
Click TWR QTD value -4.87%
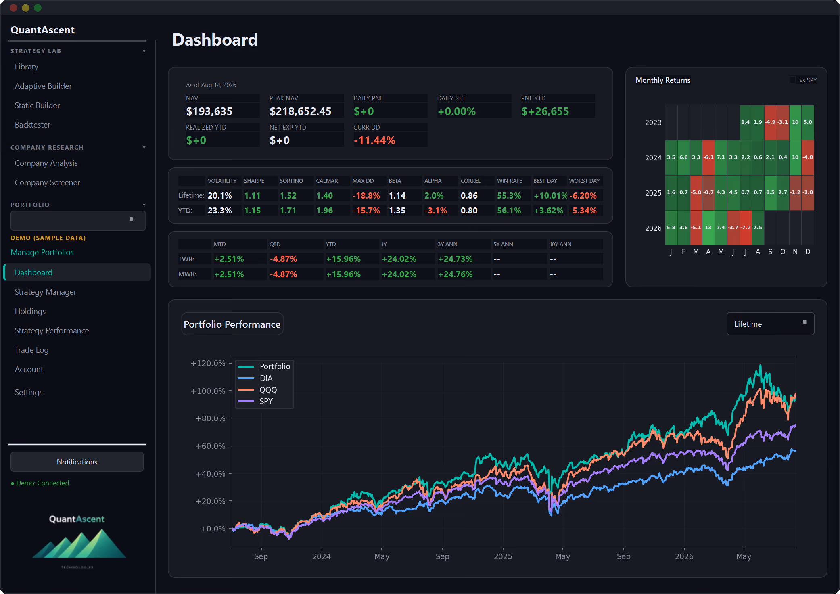pyautogui.click(x=283, y=259)
